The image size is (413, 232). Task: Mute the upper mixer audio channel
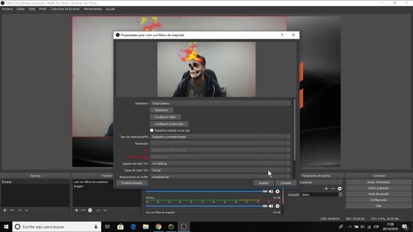pyautogui.click(x=271, y=191)
